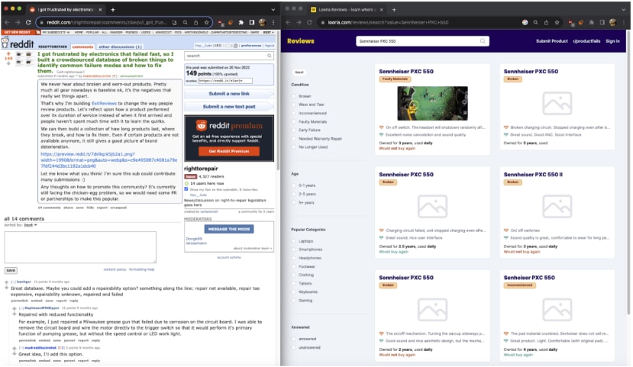Upvote the frustrated by electronics post
633x367 pixels.
point(8,53)
